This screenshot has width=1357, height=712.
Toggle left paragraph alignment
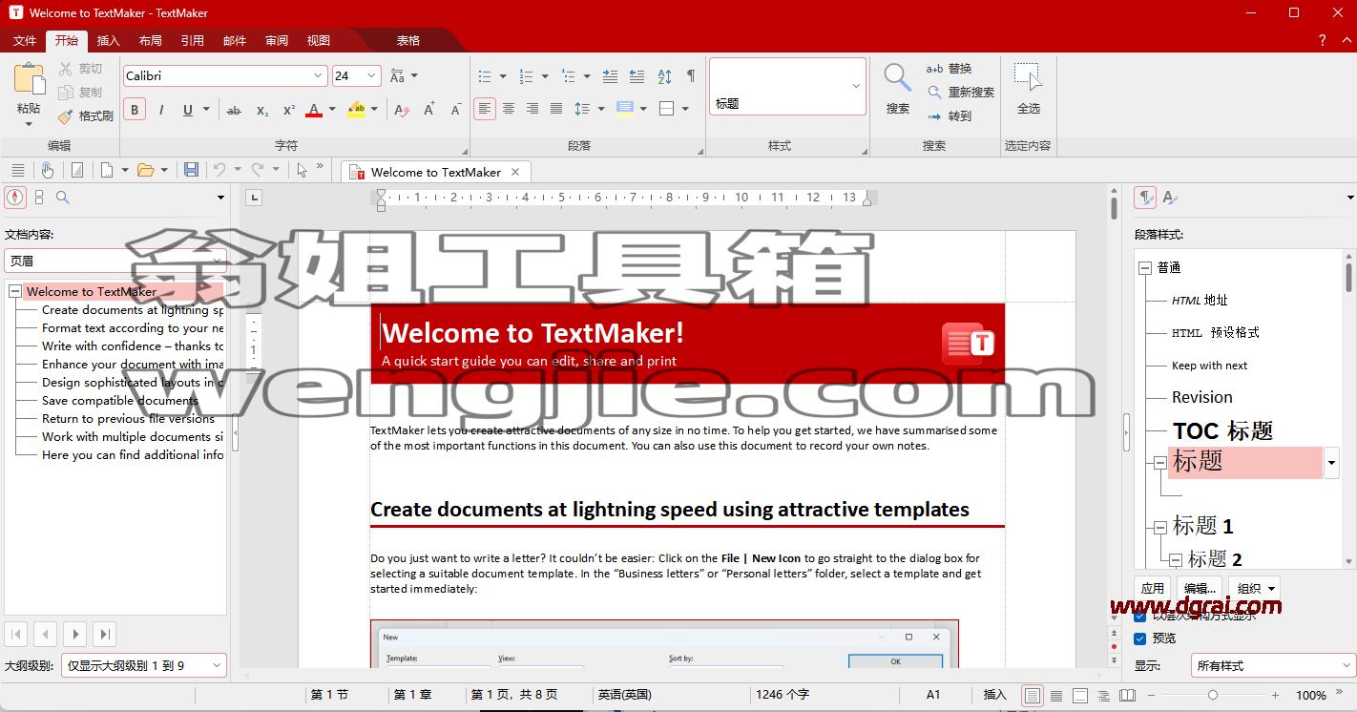coord(485,109)
